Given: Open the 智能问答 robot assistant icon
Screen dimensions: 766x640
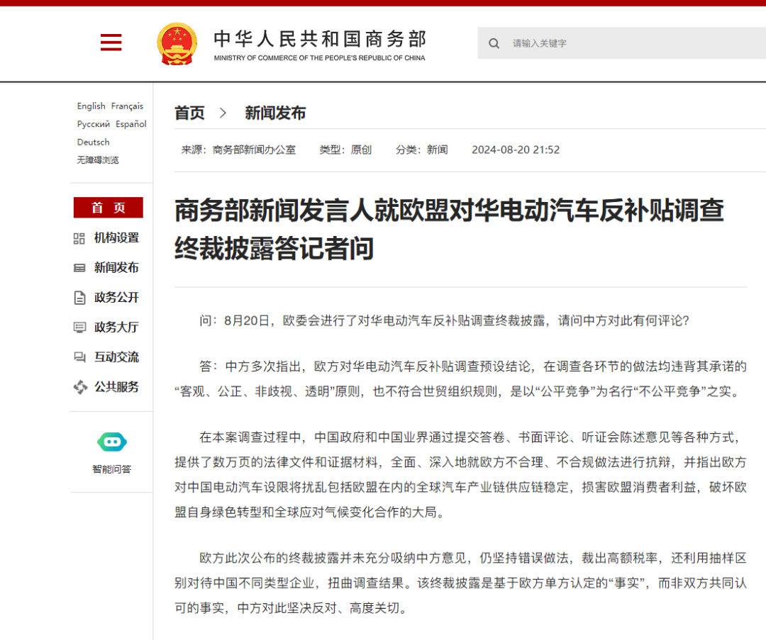Looking at the screenshot, I should tap(111, 441).
